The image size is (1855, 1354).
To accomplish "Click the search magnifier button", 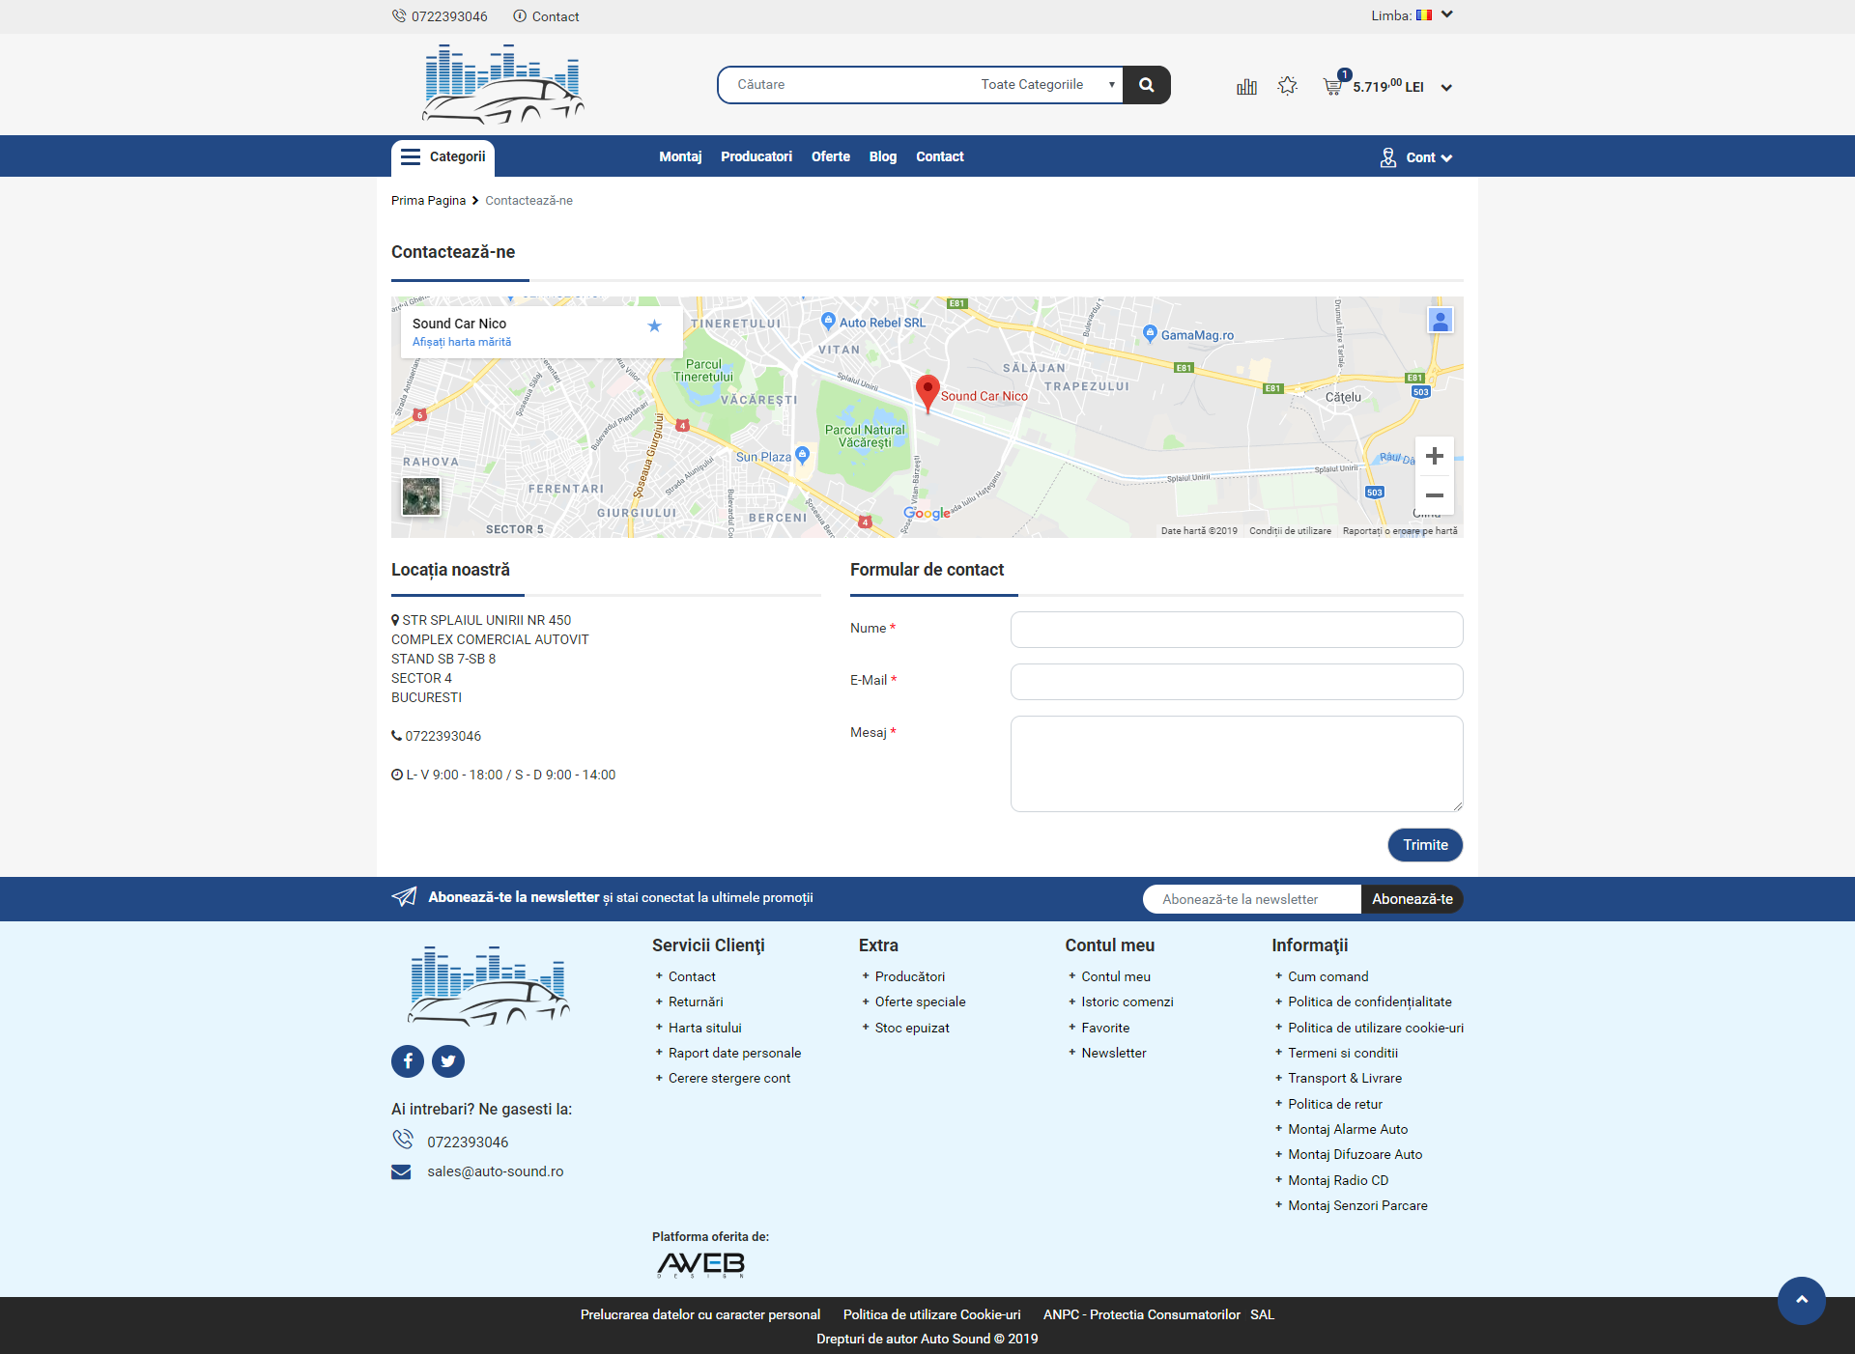I will pos(1146,85).
